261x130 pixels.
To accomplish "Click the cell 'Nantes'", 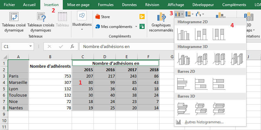I will pyautogui.click(x=18, y=108).
